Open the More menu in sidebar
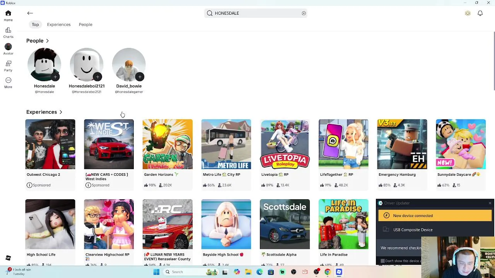The height and width of the screenshot is (278, 495). [x=8, y=82]
